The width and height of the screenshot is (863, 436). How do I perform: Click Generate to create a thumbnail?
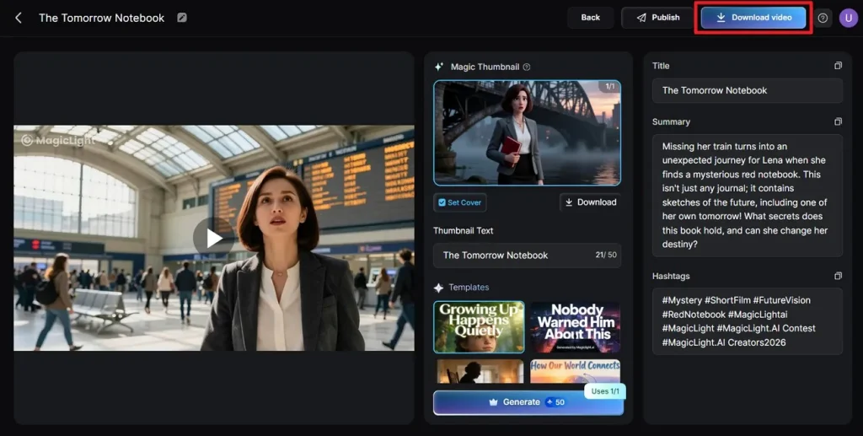[514, 402]
